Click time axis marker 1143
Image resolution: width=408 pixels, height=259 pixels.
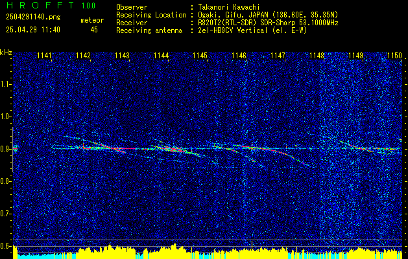pyautogui.click(x=123, y=56)
